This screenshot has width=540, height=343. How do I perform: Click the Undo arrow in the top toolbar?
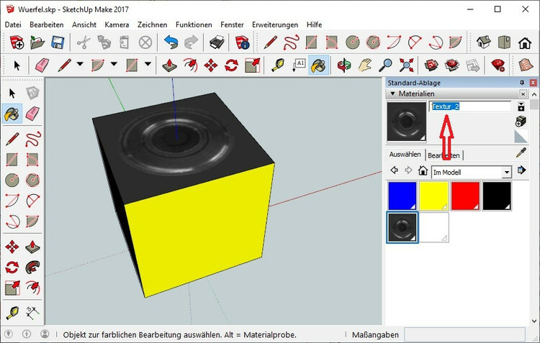click(171, 43)
